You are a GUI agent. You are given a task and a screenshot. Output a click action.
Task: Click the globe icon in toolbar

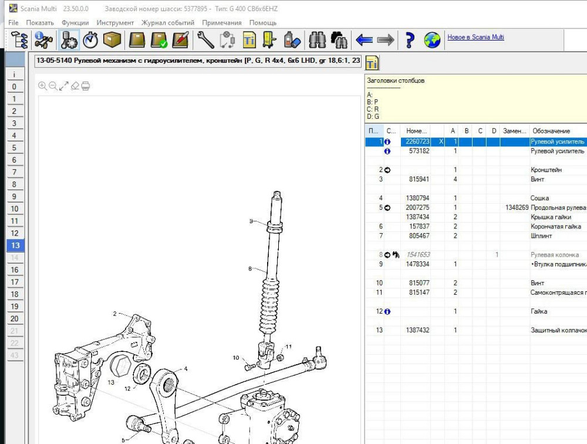(x=433, y=40)
